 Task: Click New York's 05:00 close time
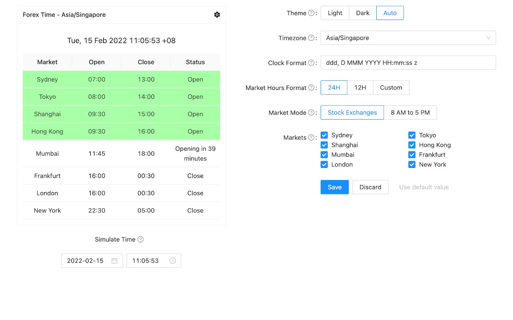tap(146, 210)
